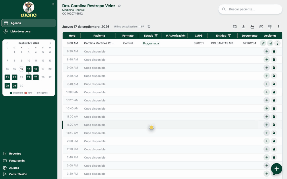Viewport: 287px width, 179px height.
Task: Click the mono monkey logo
Action: pos(29,9)
